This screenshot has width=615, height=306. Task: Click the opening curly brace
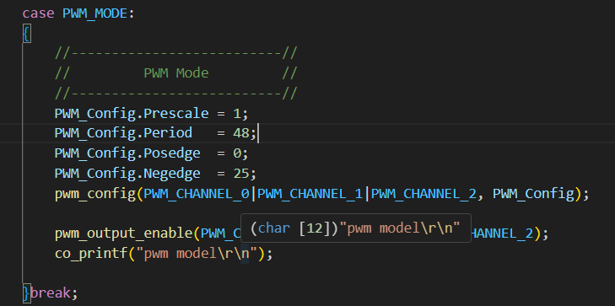point(26,35)
